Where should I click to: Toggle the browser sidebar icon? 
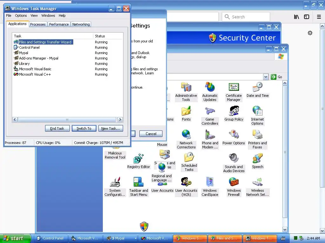tap(307, 17)
